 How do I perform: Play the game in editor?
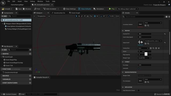[112, 9]
